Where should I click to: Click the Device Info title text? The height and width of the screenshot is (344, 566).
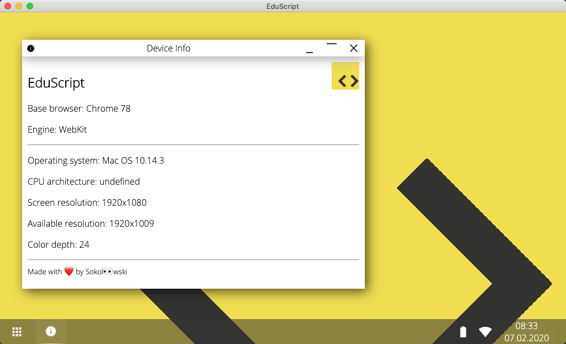pyautogui.click(x=169, y=49)
